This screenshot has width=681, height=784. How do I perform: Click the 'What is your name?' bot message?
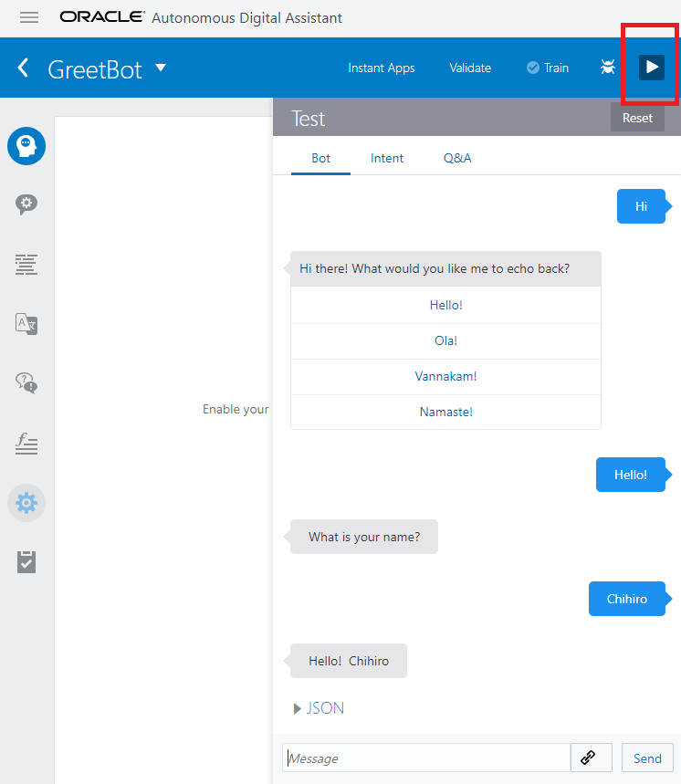(364, 537)
